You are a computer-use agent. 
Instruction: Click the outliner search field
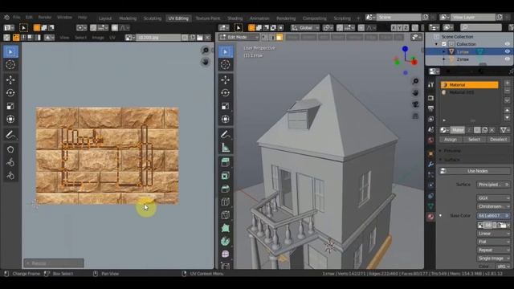pyautogui.click(x=481, y=28)
